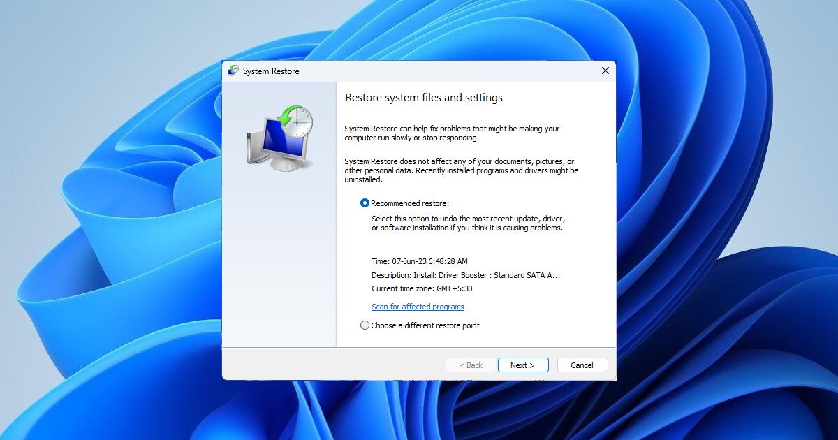
Task: Click the explanation text under Recommended restore
Action: [467, 223]
